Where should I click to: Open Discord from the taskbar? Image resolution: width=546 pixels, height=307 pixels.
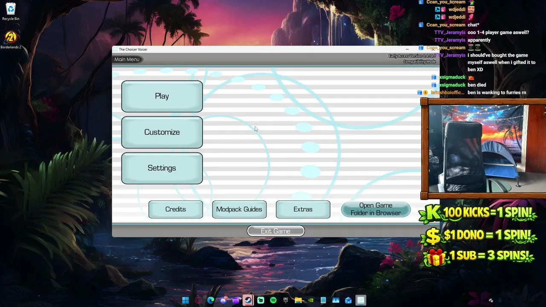click(223, 300)
